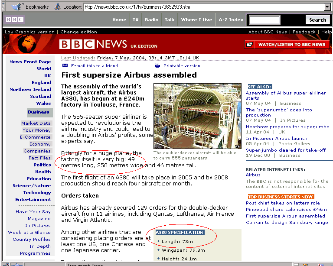Open the A-Z Index tab
Screen dimensions: 333x266
(x=231, y=20)
